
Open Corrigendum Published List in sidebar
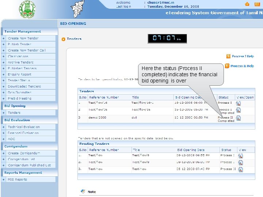pos(29,165)
